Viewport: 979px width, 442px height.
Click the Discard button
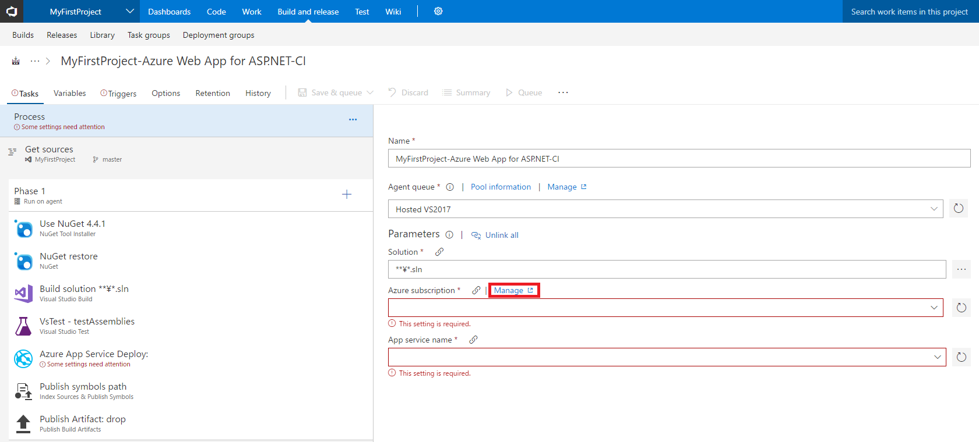coord(408,92)
